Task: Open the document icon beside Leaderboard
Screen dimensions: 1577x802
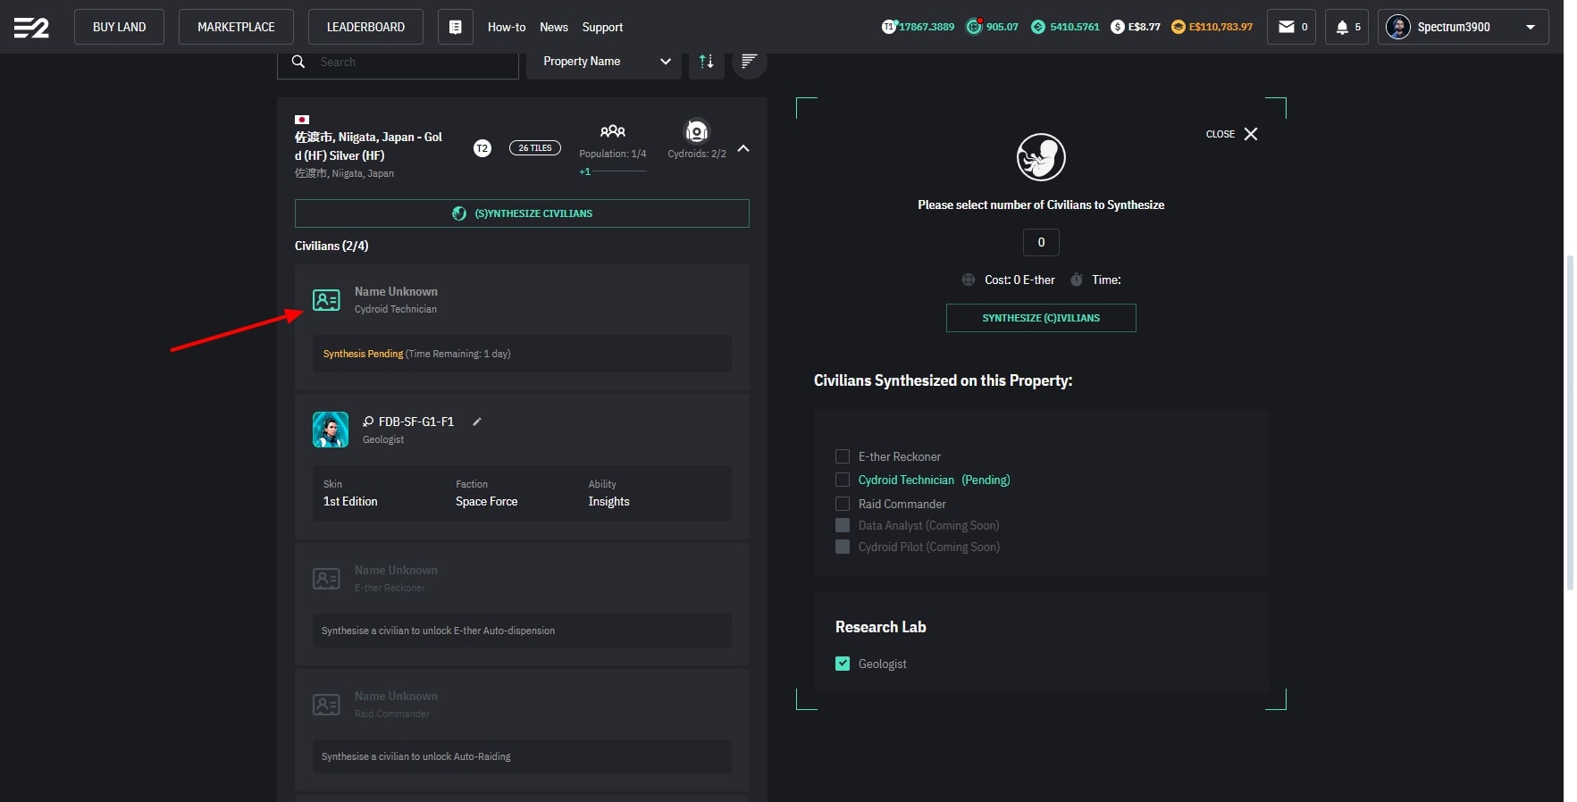Action: tap(455, 27)
